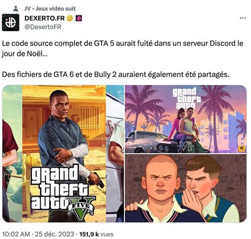Click the paragraph about GTA 5 source code

click(x=123, y=48)
